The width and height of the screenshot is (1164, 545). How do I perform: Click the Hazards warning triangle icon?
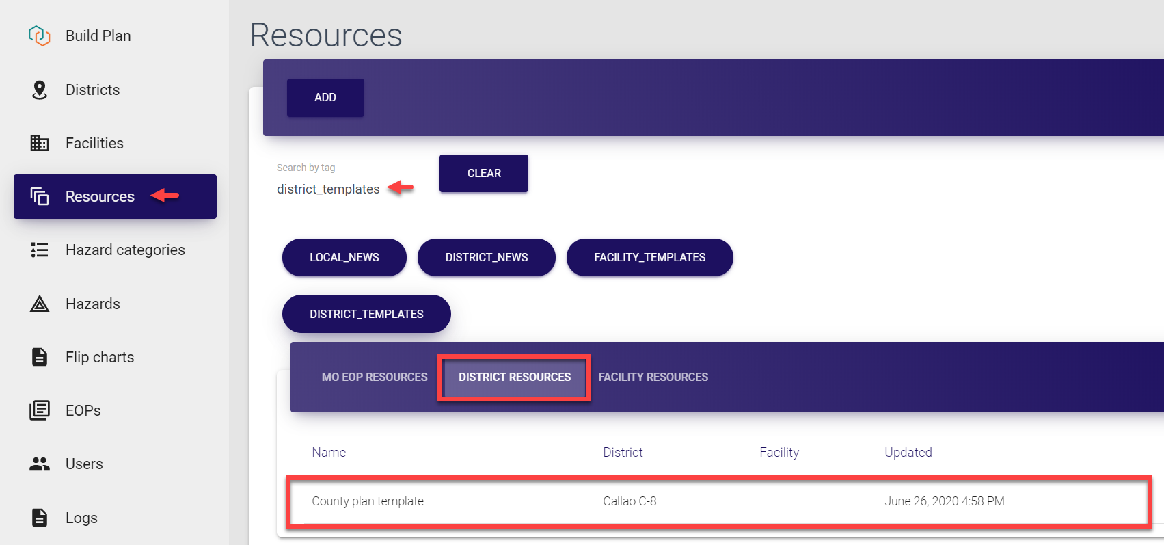coord(40,304)
